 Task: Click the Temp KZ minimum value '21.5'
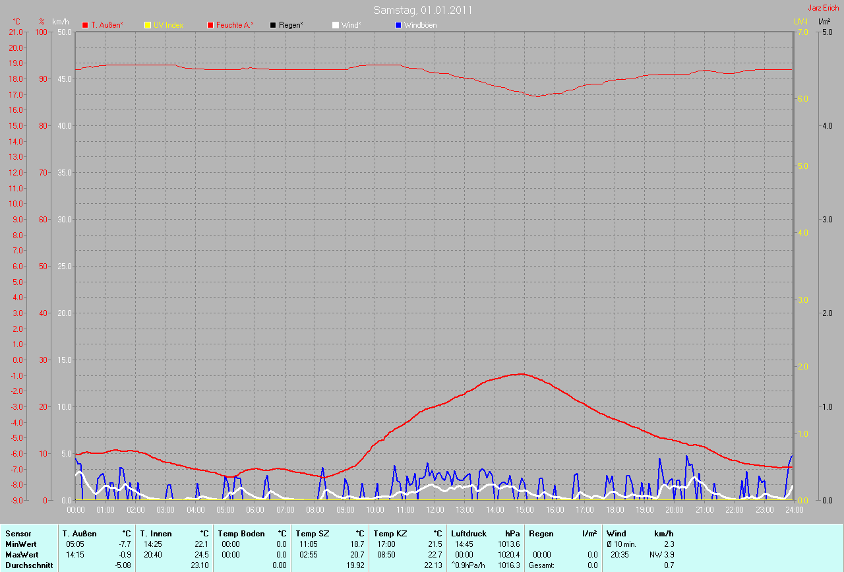pos(436,544)
